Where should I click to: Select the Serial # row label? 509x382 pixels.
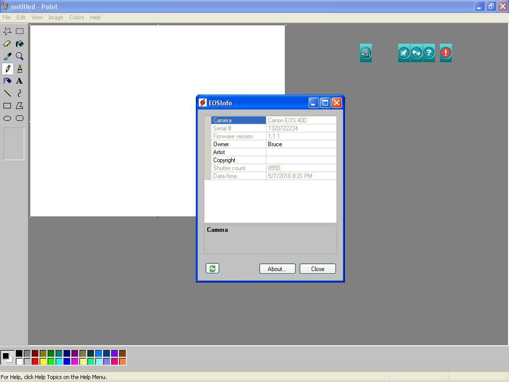[x=222, y=128]
